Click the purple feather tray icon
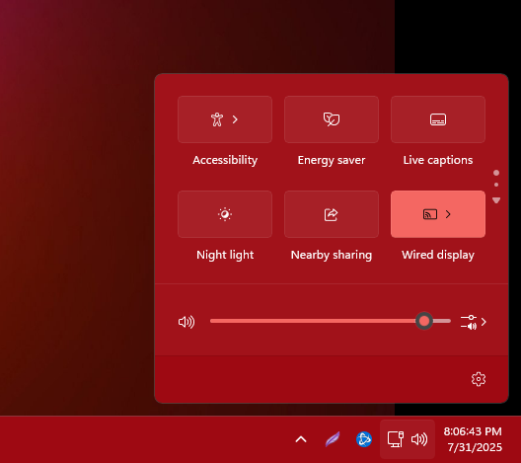Viewport: 521px width, 463px height. coord(333,439)
